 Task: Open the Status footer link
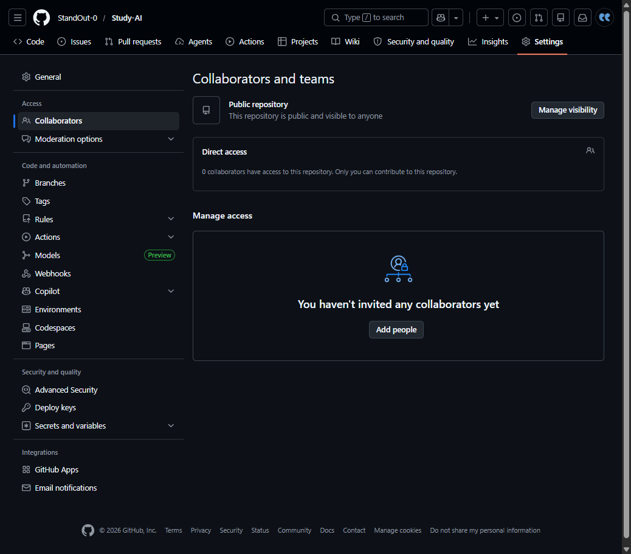(x=260, y=530)
